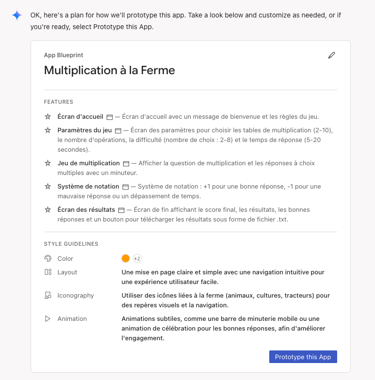Select the star next to Paramètres du jeu
The height and width of the screenshot is (380, 375).
(48, 130)
